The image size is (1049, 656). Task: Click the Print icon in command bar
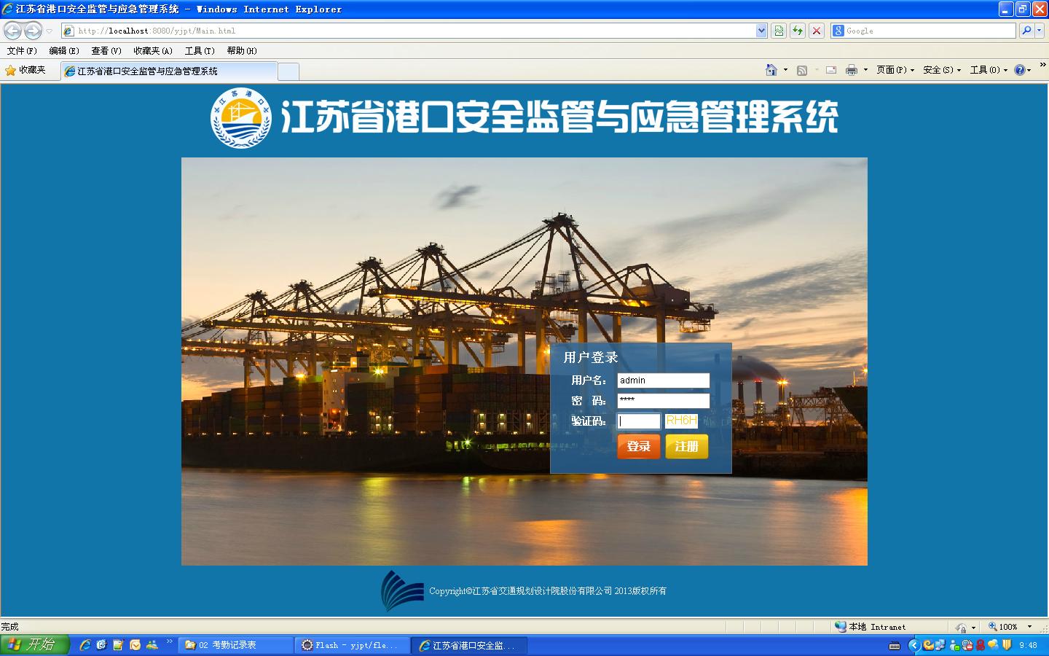(x=851, y=70)
